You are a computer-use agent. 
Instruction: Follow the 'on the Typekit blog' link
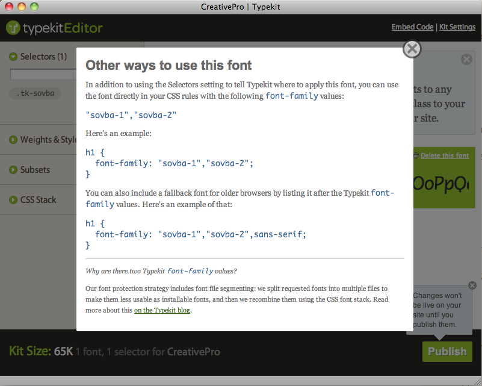(162, 311)
